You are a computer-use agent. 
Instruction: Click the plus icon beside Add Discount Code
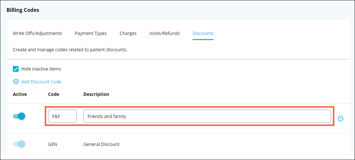(16, 82)
